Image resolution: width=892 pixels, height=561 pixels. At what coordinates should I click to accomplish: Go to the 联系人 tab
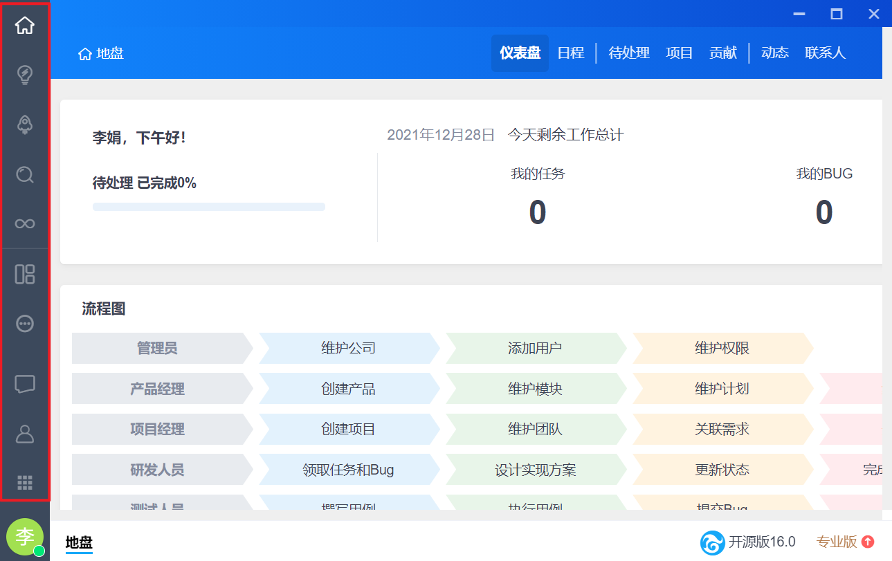pyautogui.click(x=825, y=53)
